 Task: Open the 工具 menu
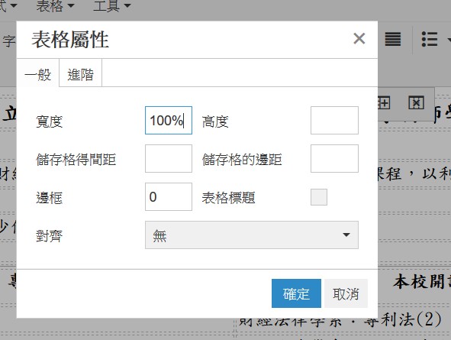click(x=112, y=6)
